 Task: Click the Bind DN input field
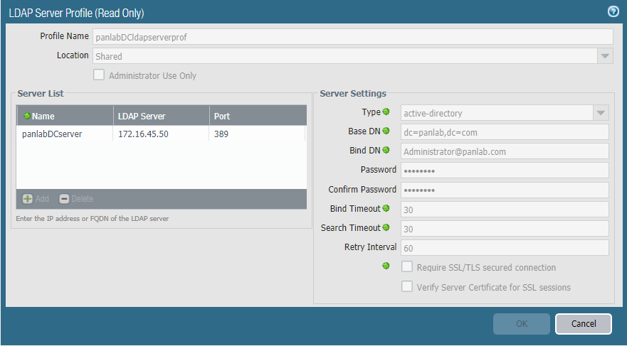505,151
